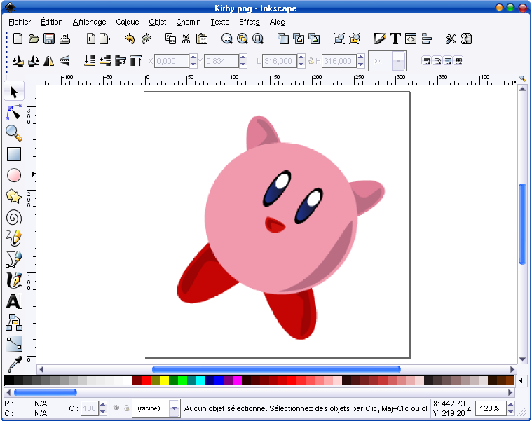This screenshot has width=532, height=421.
Task: Click the zoom field showing 120%
Action: click(491, 408)
